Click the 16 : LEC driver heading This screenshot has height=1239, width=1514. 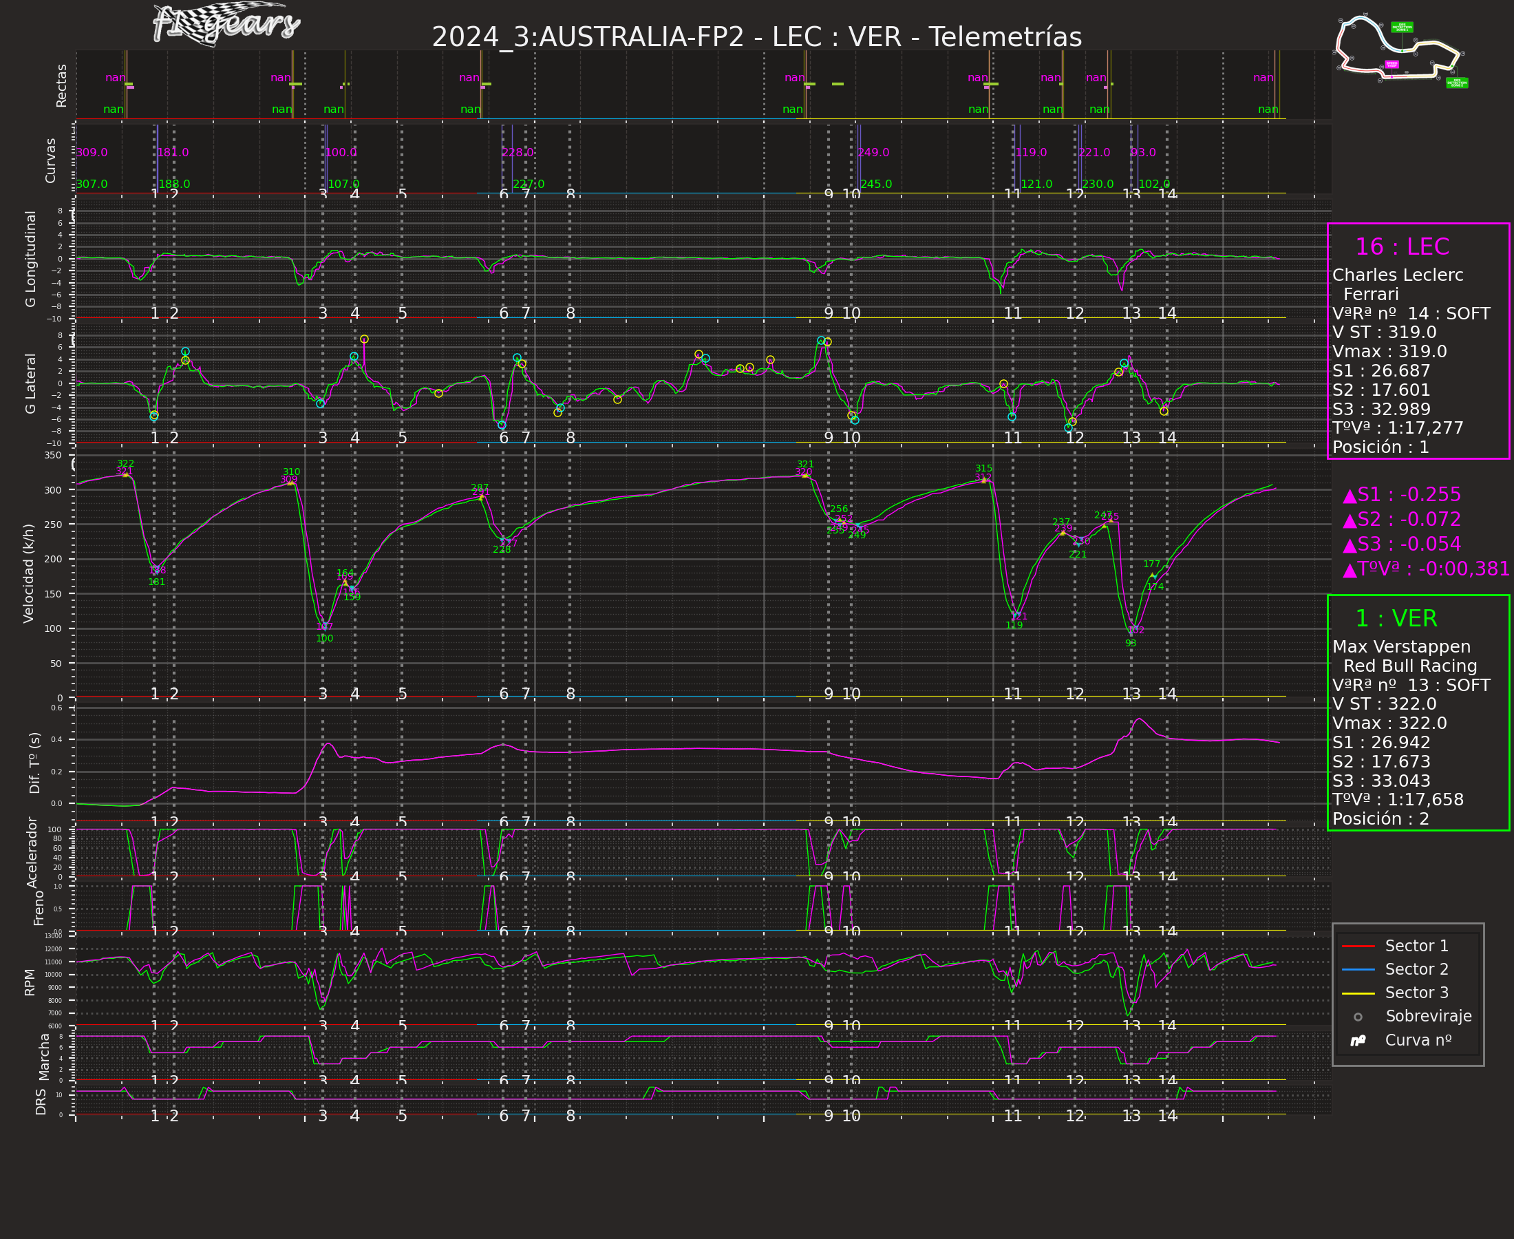coord(1401,247)
